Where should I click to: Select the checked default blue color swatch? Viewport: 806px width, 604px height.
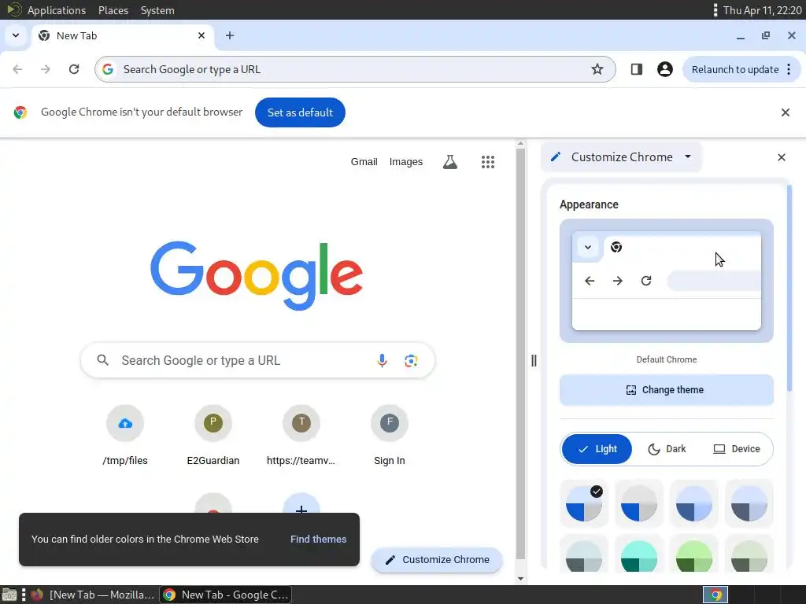pyautogui.click(x=584, y=503)
